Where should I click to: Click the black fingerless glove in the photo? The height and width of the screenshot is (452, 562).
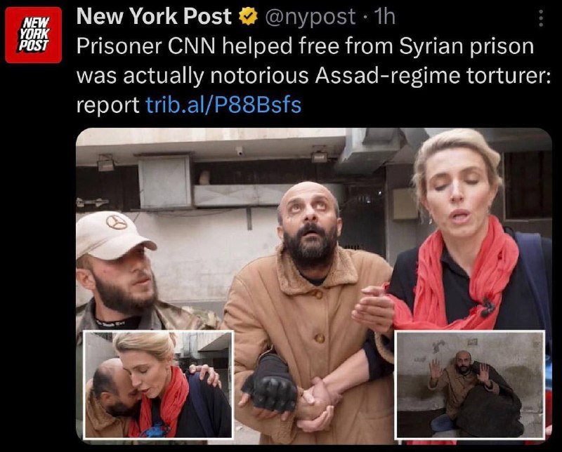(x=269, y=383)
